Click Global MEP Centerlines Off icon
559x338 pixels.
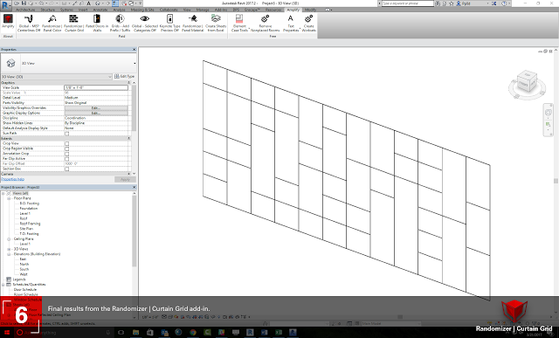pyautogui.click(x=29, y=24)
